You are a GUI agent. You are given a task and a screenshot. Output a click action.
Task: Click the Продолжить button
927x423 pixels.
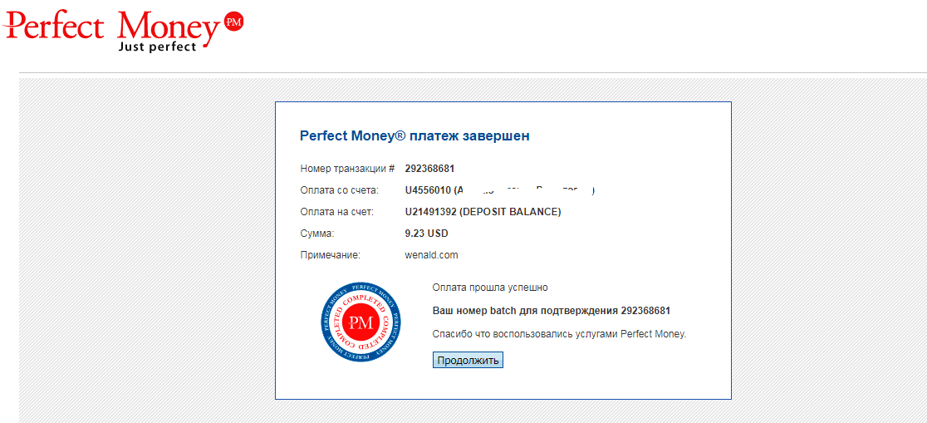(468, 361)
